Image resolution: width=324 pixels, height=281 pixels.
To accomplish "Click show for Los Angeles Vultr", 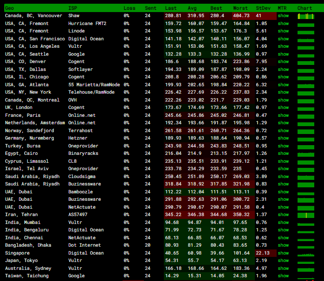I will (283, 46).
